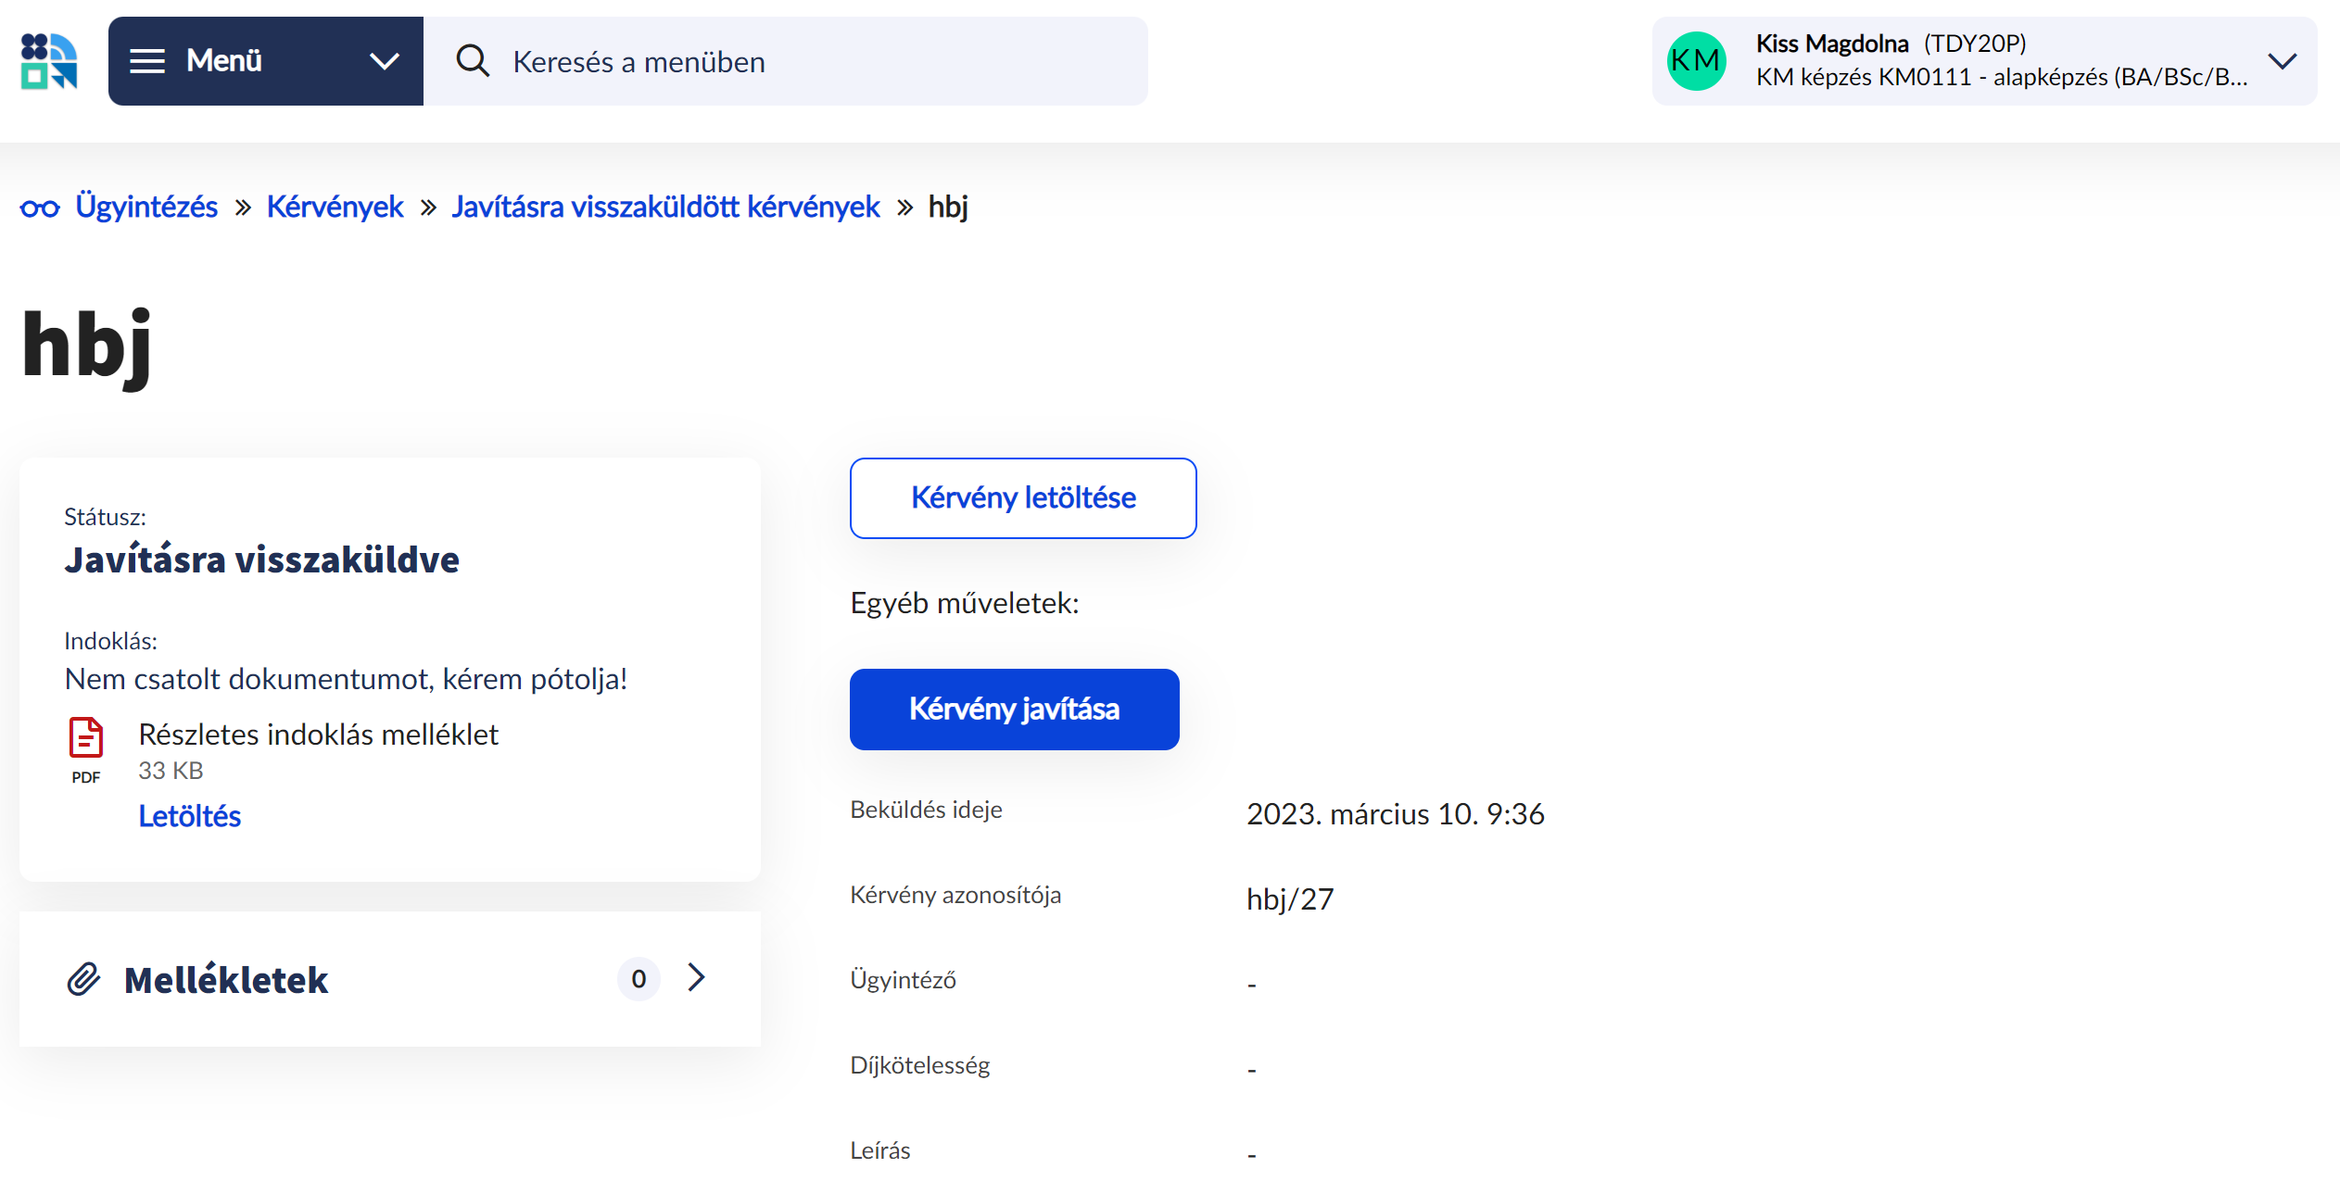Click the hamburger icon inside the Menü button
The width and height of the screenshot is (2340, 1181).
click(146, 60)
